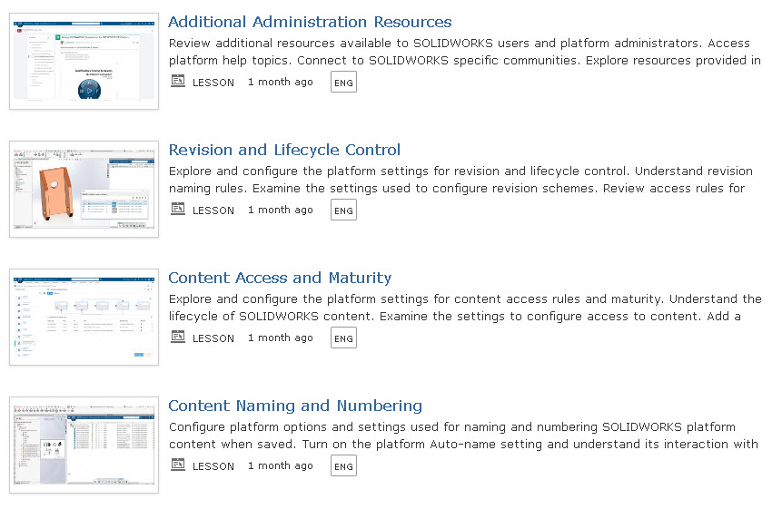782x509 pixels.
Task: Open the Content Naming and Numbering lesson
Action: (295, 406)
